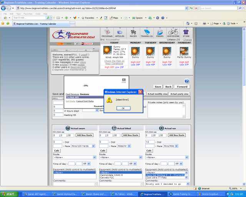This screenshot has height=197, width=246.
Task: Open a new browser tab
Action: click(72, 24)
